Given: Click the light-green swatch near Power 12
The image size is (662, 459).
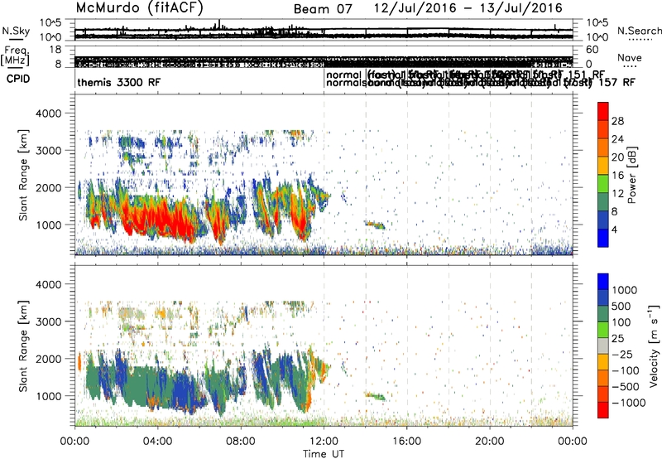Looking at the screenshot, I should pos(603,184).
